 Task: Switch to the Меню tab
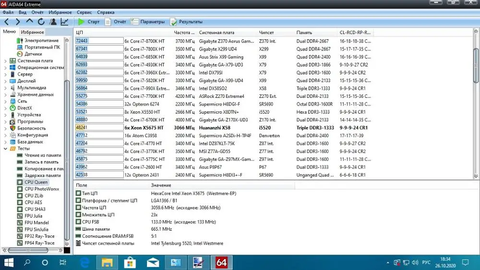(9, 32)
